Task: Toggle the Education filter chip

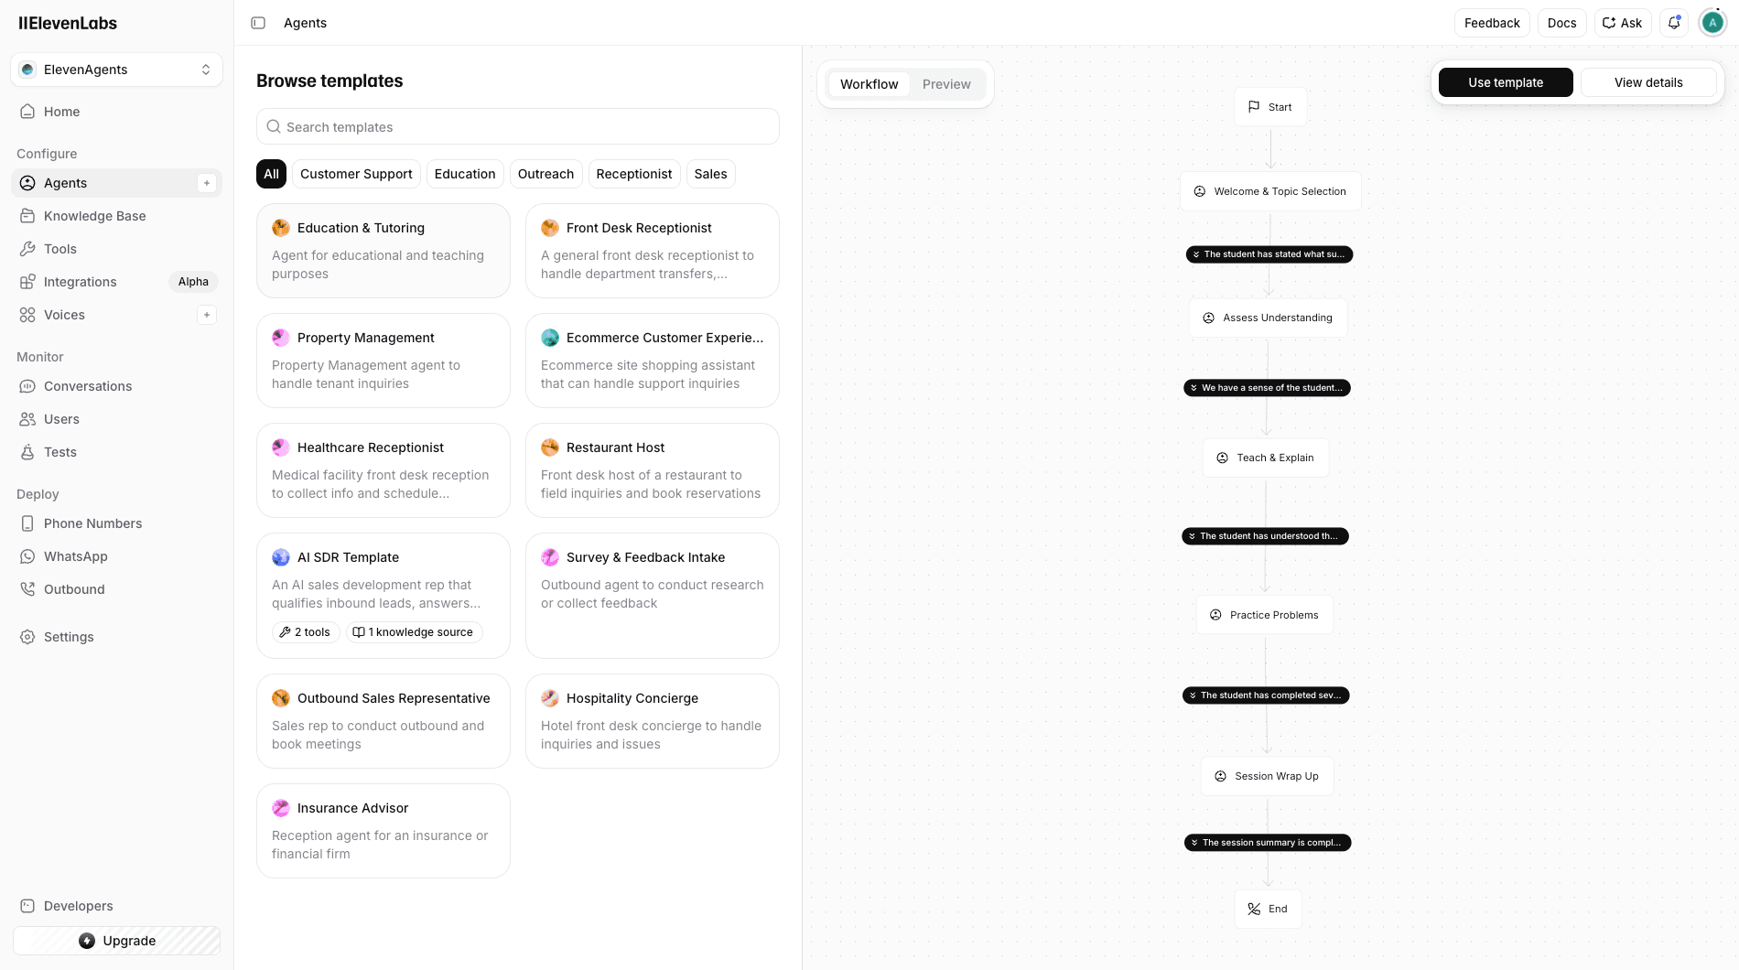Action: pyautogui.click(x=464, y=173)
